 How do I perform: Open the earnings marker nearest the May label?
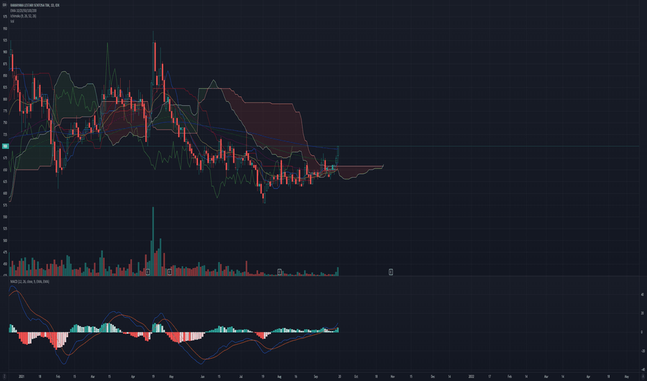point(169,272)
